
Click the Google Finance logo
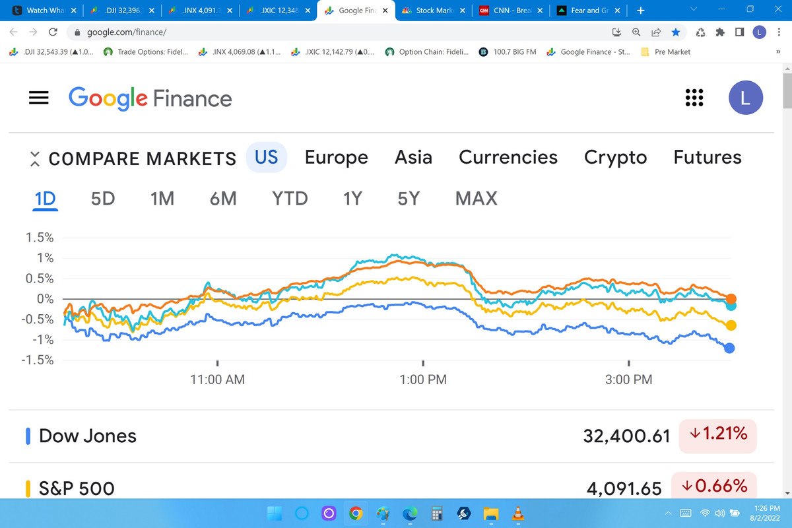(150, 98)
